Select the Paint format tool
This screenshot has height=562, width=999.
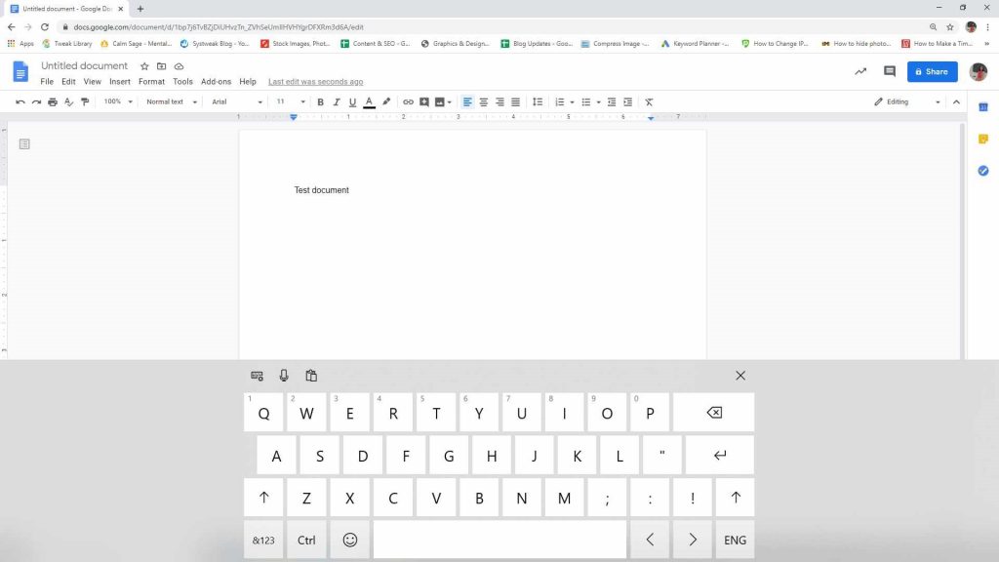[85, 101]
